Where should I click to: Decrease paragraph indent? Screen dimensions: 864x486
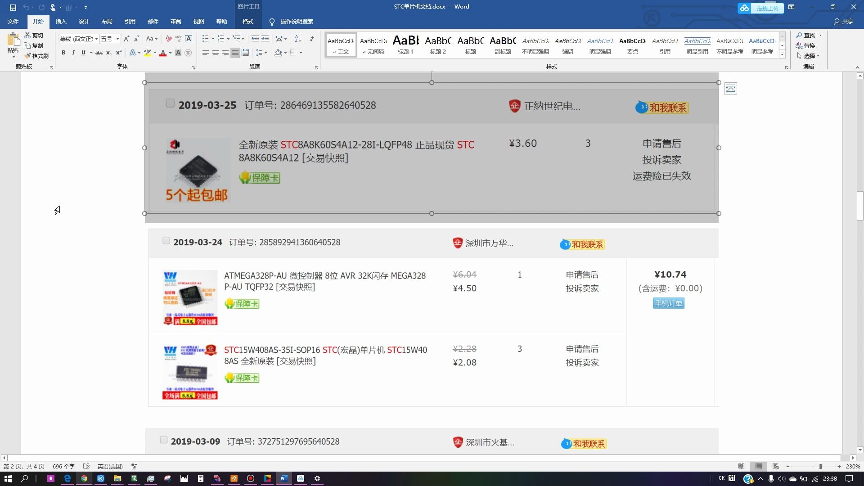(x=255, y=39)
